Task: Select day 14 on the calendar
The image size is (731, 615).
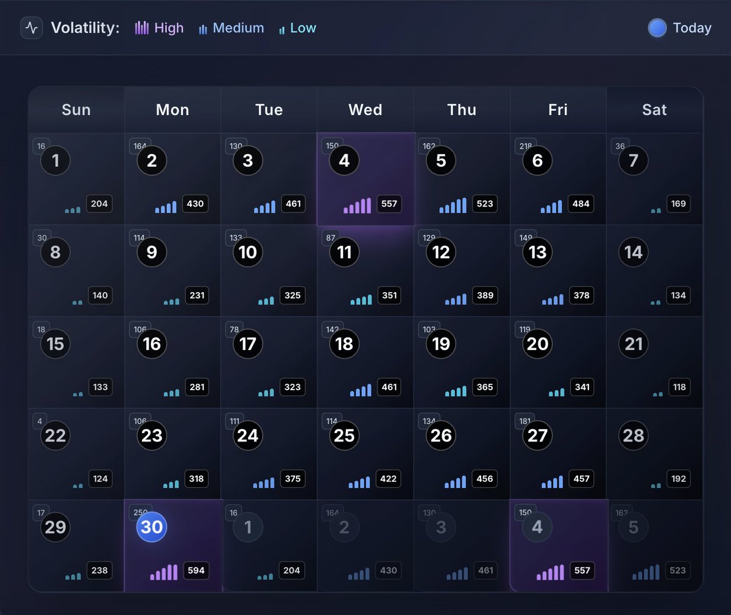Action: pos(634,252)
